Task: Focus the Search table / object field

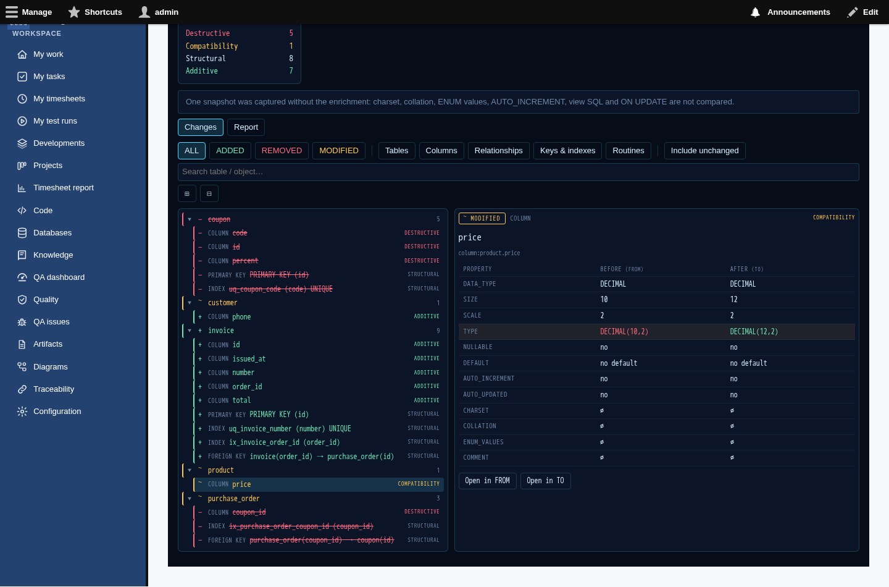Action: pyautogui.click(x=519, y=172)
